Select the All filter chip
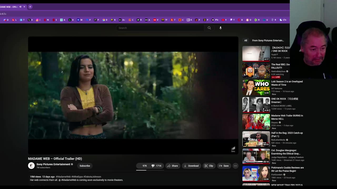This screenshot has width=337, height=189. coord(246,40)
